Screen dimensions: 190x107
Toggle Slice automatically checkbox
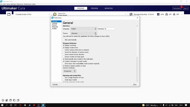[x=64, y=40]
